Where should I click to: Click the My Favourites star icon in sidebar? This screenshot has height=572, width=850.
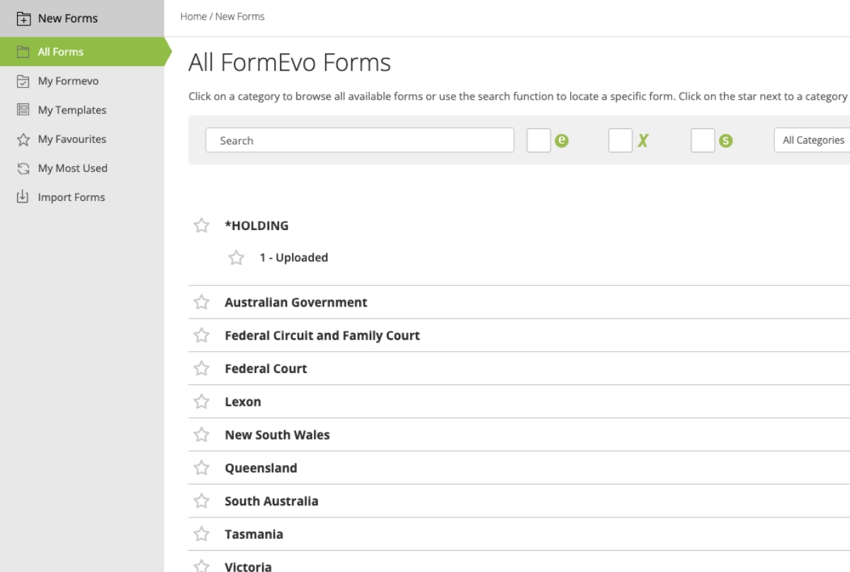[23, 139]
